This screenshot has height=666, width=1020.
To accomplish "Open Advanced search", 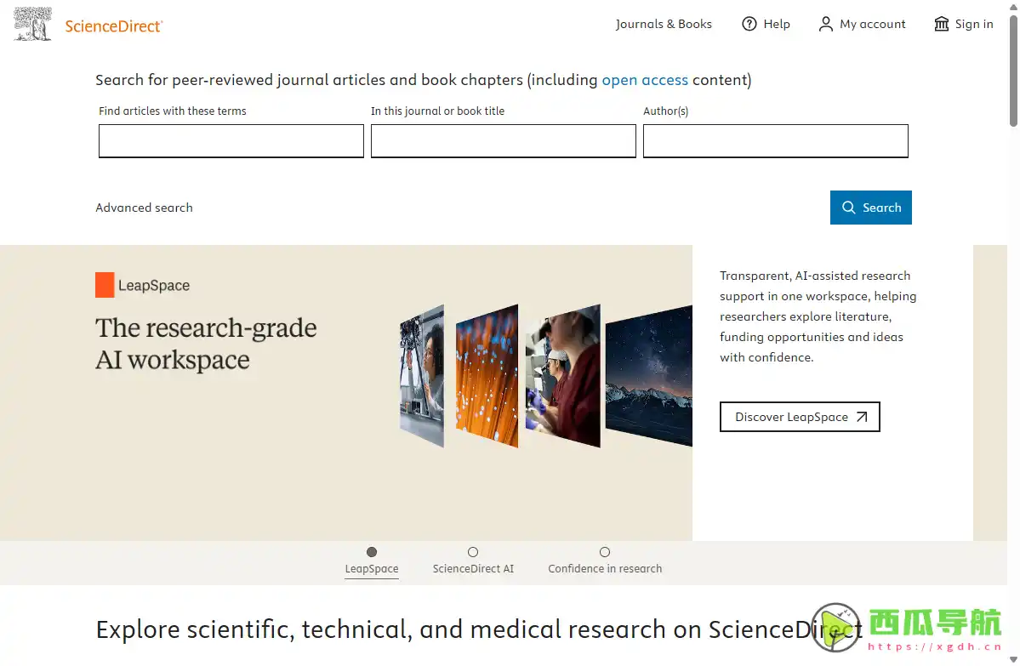I will tap(144, 207).
